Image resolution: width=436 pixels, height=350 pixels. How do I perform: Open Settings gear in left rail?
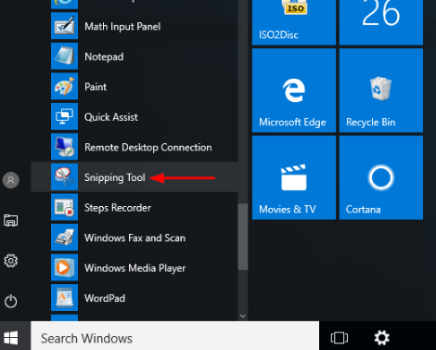(x=11, y=261)
